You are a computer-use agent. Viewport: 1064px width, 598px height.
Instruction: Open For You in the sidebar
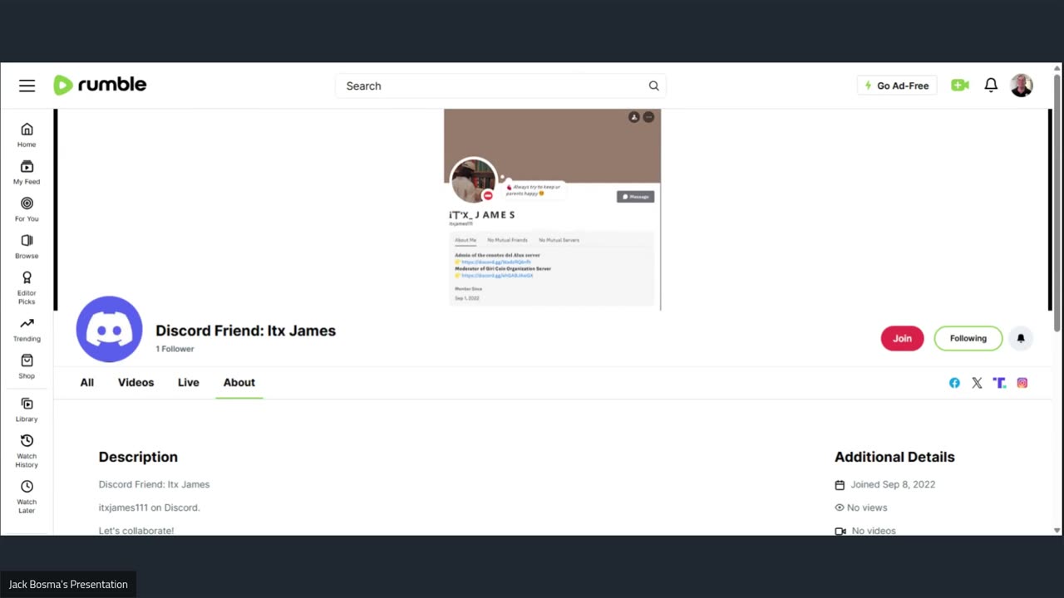click(x=27, y=209)
